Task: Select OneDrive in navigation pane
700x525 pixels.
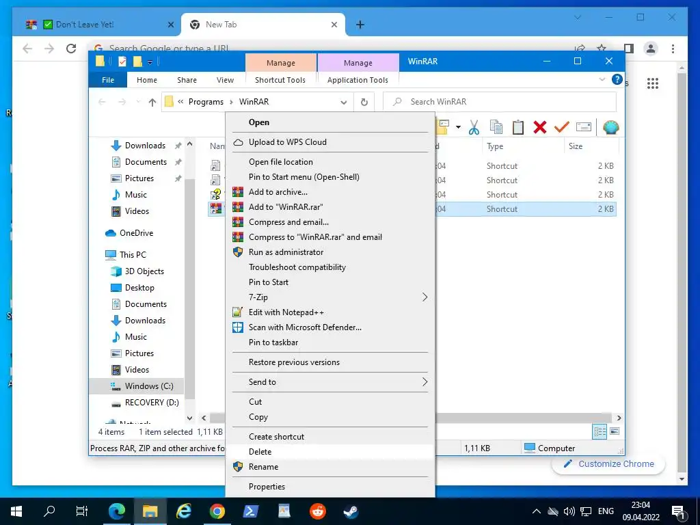Action: click(x=136, y=233)
